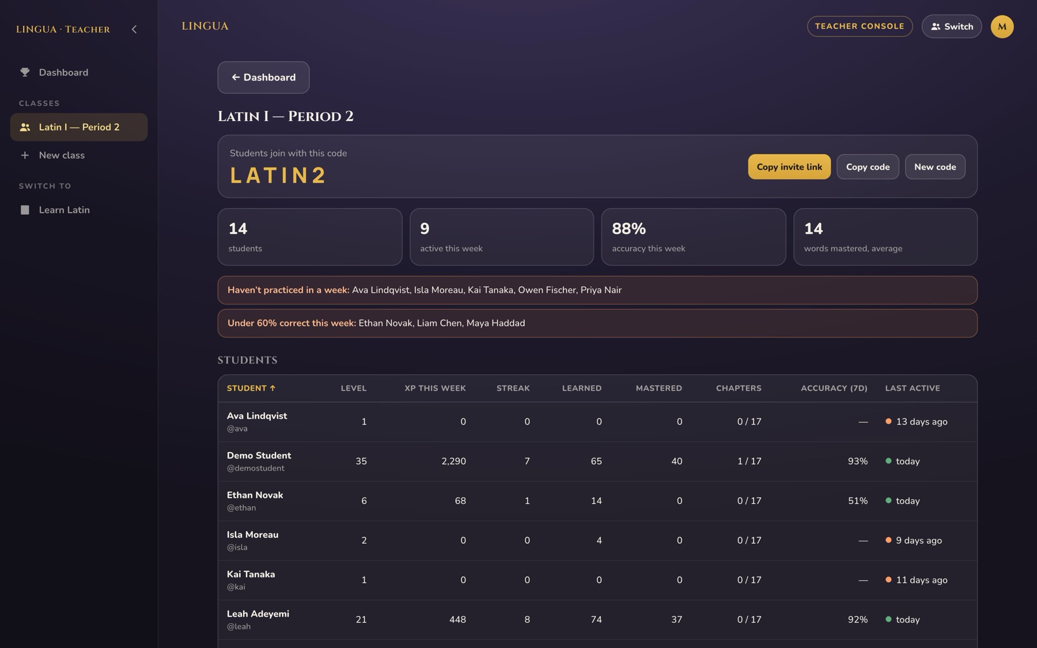The image size is (1037, 648).
Task: Click the 88% accuracy this week card
Action: pyautogui.click(x=694, y=237)
